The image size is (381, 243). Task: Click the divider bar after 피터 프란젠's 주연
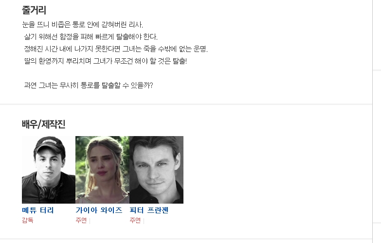(144, 221)
